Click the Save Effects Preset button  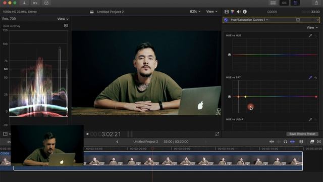point(302,134)
